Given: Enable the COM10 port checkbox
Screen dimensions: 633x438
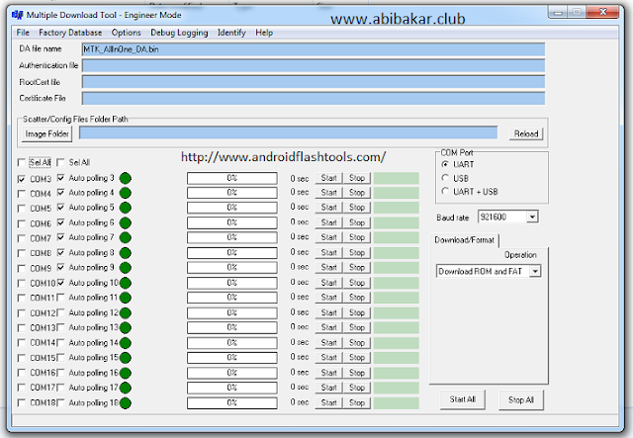Looking at the screenshot, I should point(22,284).
